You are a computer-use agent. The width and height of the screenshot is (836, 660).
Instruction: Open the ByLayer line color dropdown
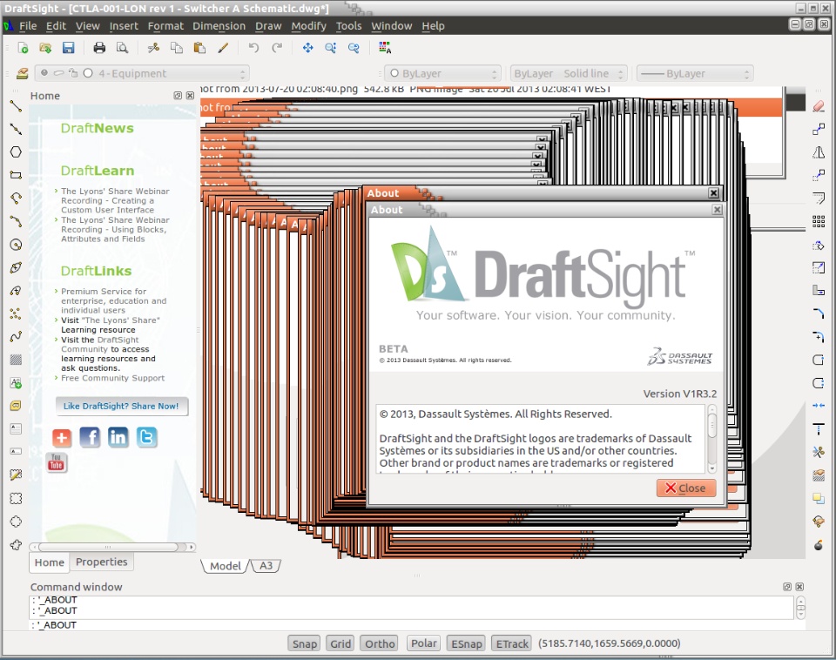tap(443, 73)
